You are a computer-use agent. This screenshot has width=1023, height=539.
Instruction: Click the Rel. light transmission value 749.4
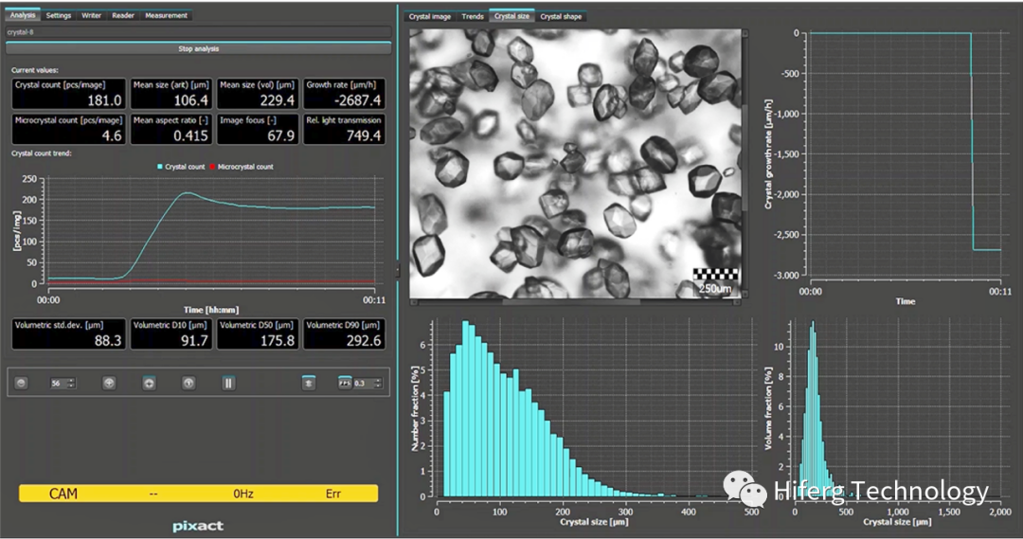tap(364, 135)
